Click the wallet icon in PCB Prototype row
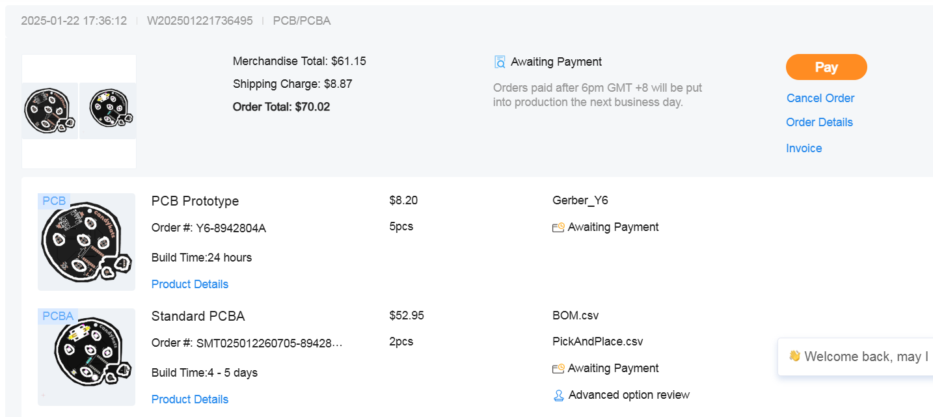 (x=558, y=228)
